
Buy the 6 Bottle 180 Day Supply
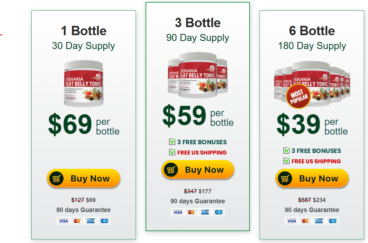point(312,178)
